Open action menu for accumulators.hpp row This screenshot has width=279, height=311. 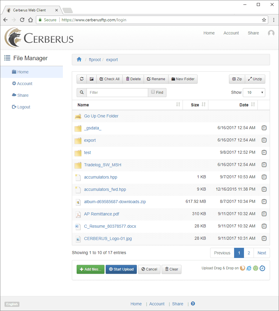point(264,177)
